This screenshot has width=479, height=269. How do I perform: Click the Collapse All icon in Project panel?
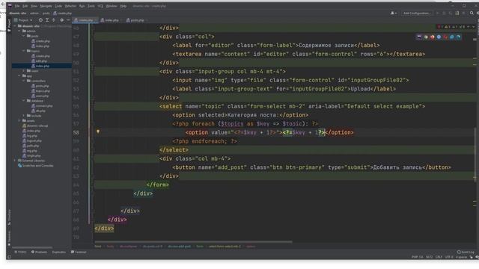tap(54, 20)
